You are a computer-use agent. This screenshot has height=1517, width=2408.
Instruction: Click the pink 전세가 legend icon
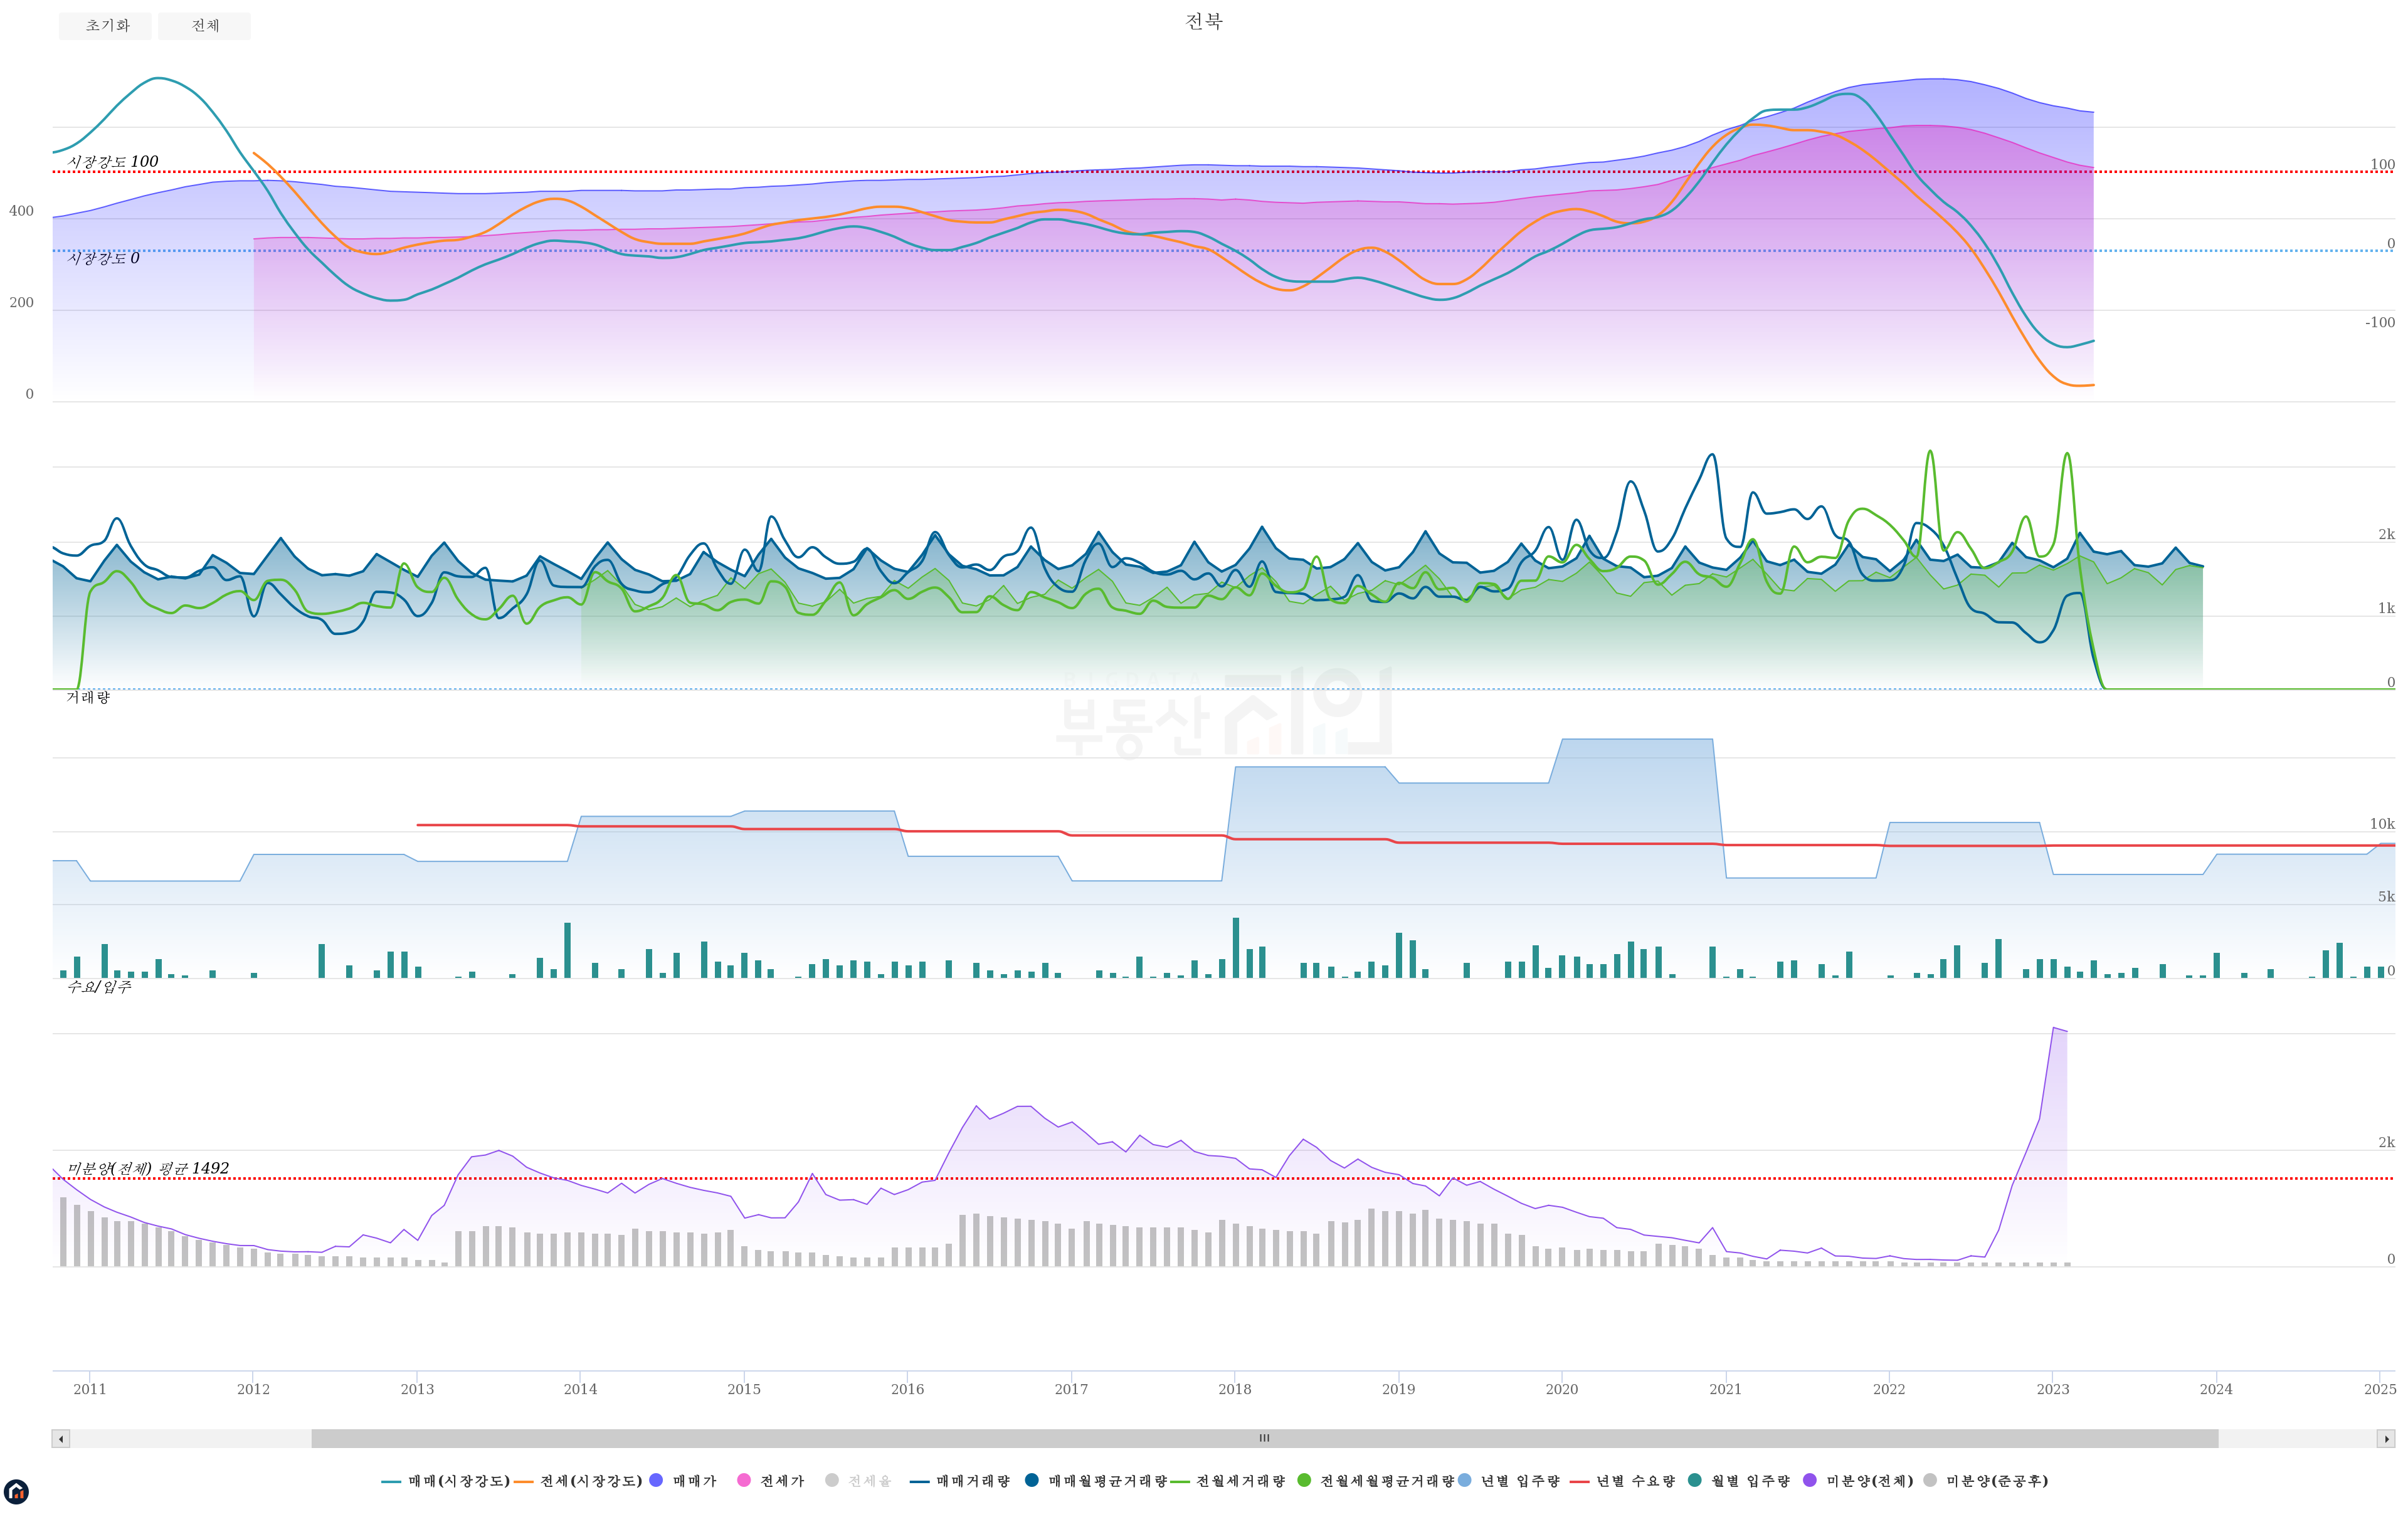pyautogui.click(x=744, y=1481)
